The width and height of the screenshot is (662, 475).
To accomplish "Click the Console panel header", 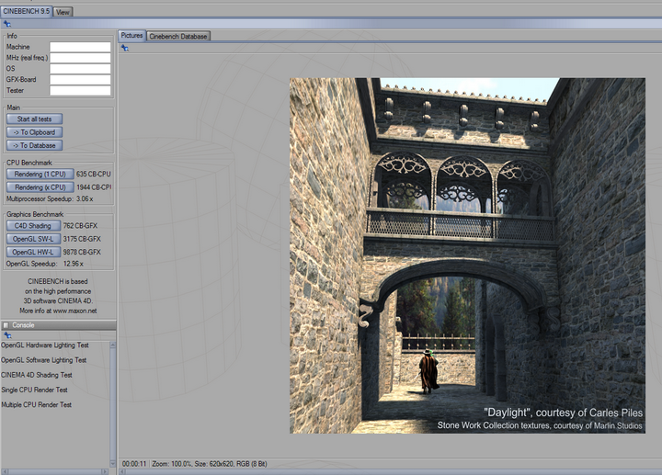I will coord(58,325).
